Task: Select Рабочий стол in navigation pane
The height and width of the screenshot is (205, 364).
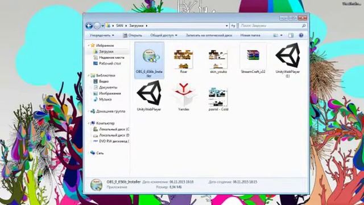Action: click(110, 63)
